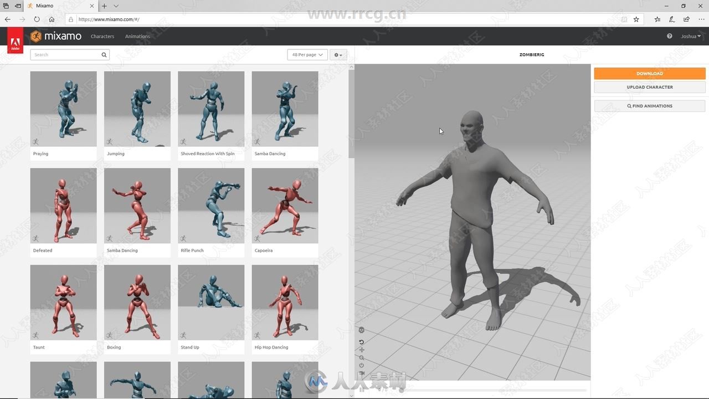709x399 pixels.
Task: Click the Praying label text
Action: [x=40, y=154]
